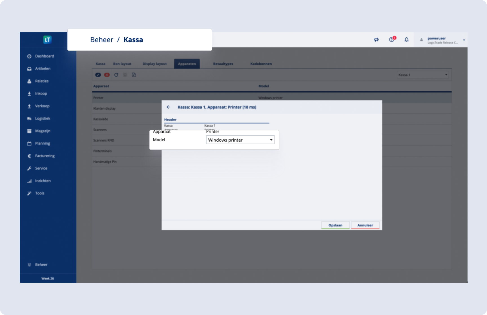Image resolution: width=487 pixels, height=315 pixels.
Task: Click the export document icon in toolbar
Action: tap(134, 75)
